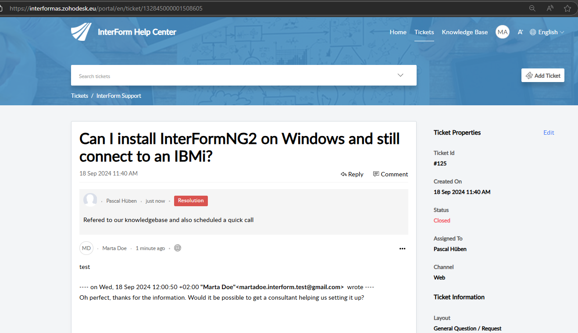Viewport: 578px width, 333px height.
Task: Open the MA user avatar menu
Action: 503,32
